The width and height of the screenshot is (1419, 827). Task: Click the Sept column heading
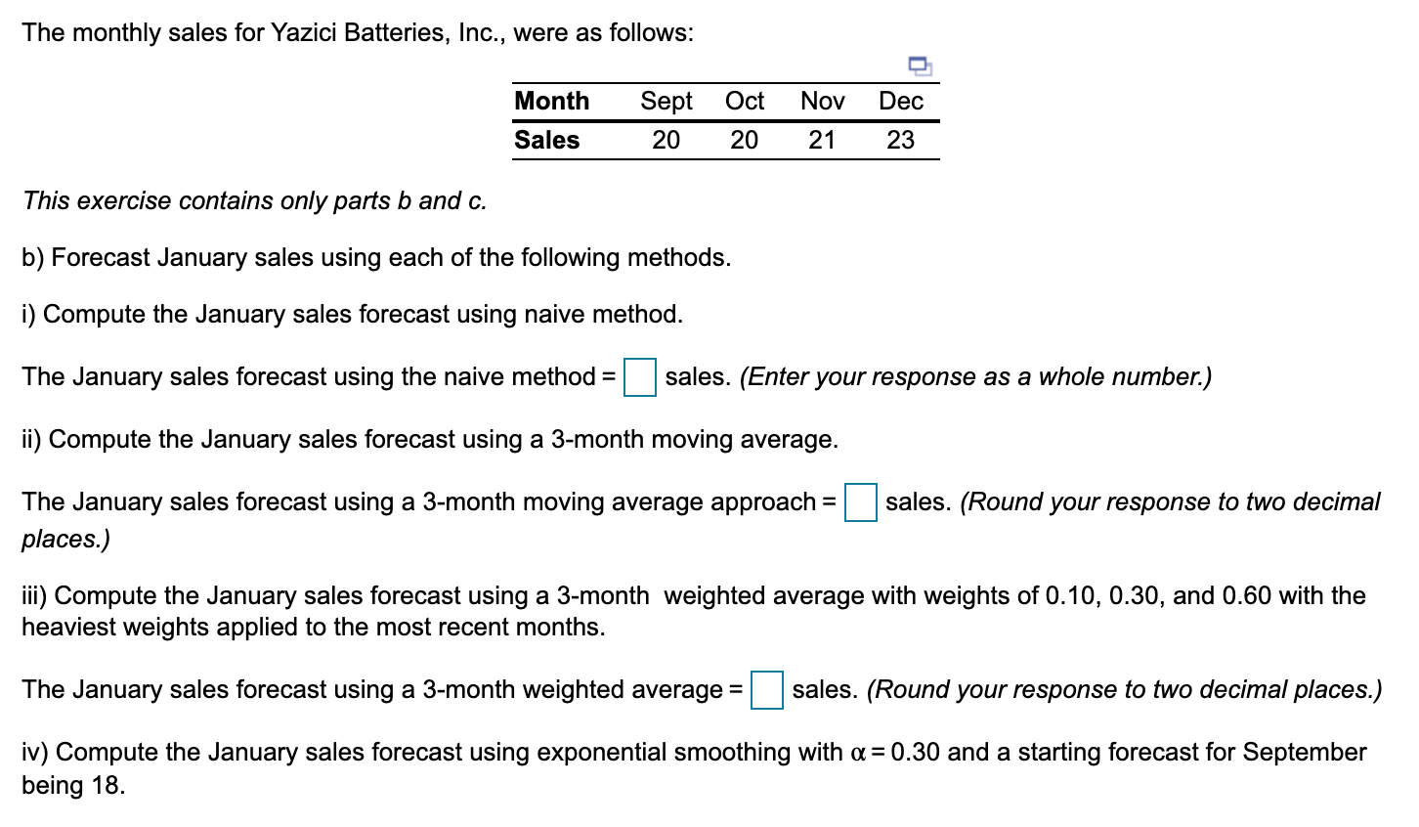point(666,101)
